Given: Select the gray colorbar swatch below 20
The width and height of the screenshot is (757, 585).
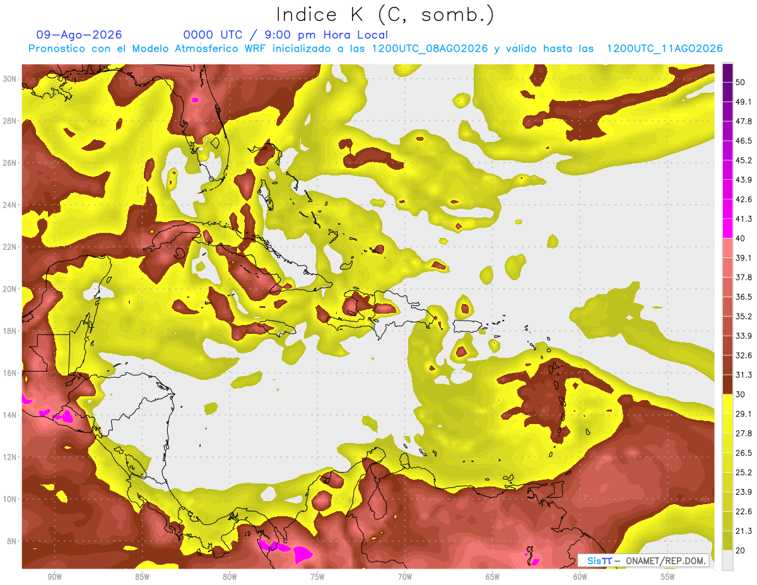Looking at the screenshot, I should pyautogui.click(x=727, y=560).
